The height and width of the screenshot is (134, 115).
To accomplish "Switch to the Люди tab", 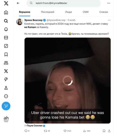I will click(68, 12).
